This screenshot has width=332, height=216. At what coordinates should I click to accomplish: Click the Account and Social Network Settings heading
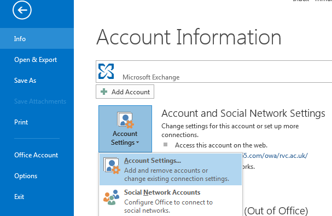(243, 113)
